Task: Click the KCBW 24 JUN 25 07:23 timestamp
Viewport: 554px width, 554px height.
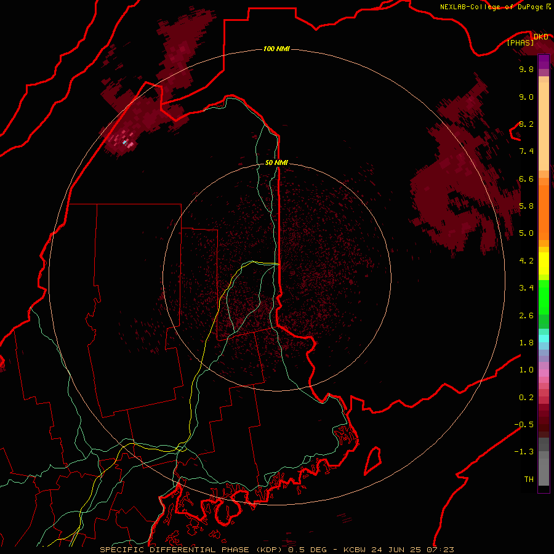Action: [x=399, y=550]
